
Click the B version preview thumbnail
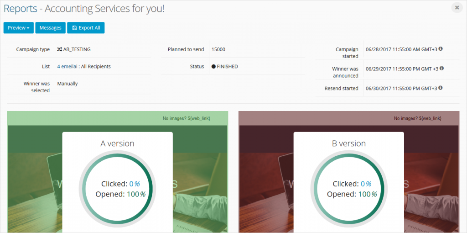click(349, 172)
